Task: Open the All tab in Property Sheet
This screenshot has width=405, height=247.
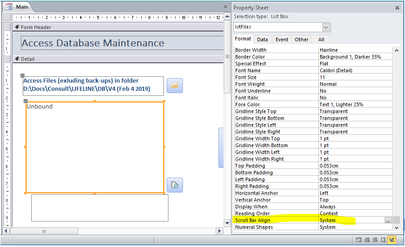Action: pyautogui.click(x=321, y=40)
